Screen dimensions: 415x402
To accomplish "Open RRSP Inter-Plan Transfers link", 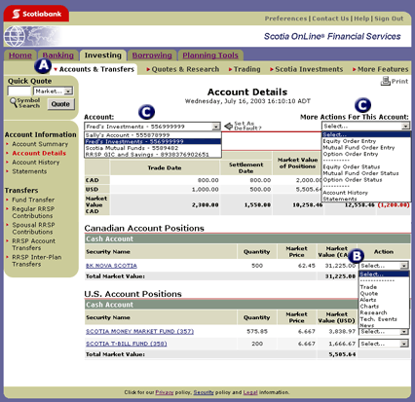I will (37, 261).
